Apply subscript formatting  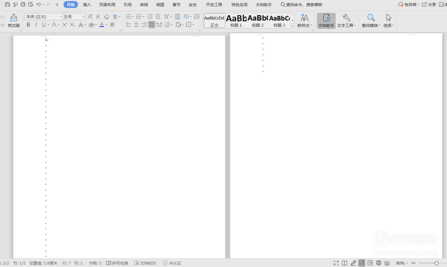tap(72, 25)
